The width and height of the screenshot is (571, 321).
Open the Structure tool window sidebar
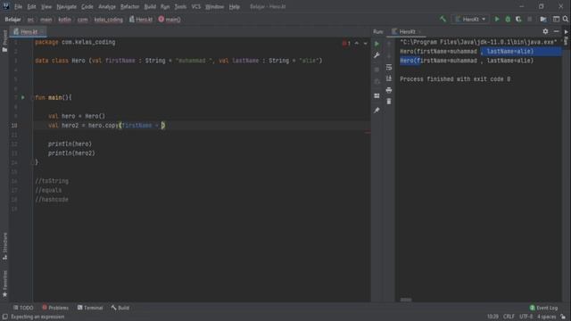pyautogui.click(x=4, y=246)
